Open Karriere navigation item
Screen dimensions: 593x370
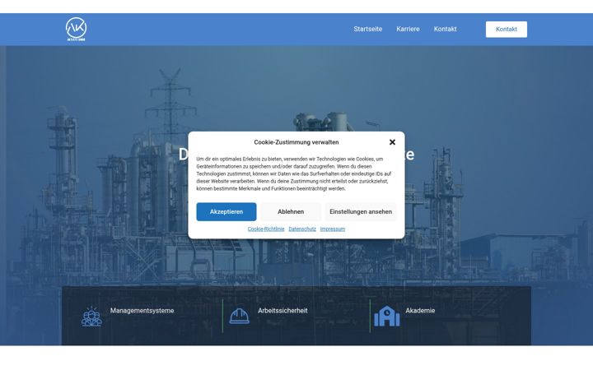pyautogui.click(x=408, y=29)
